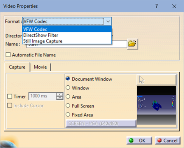The image size is (184, 148).
Task: Select the Area radio button
Action: (x=68, y=97)
